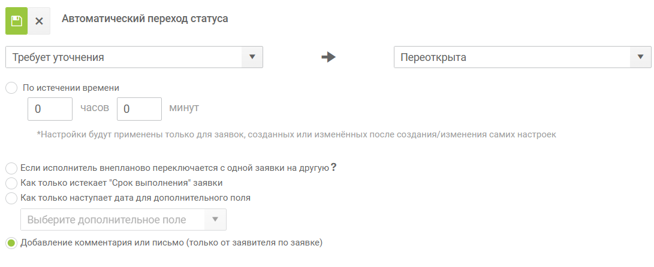This screenshot has width=654, height=267.
Task: Click the 'часов' label
Action: [95, 108]
